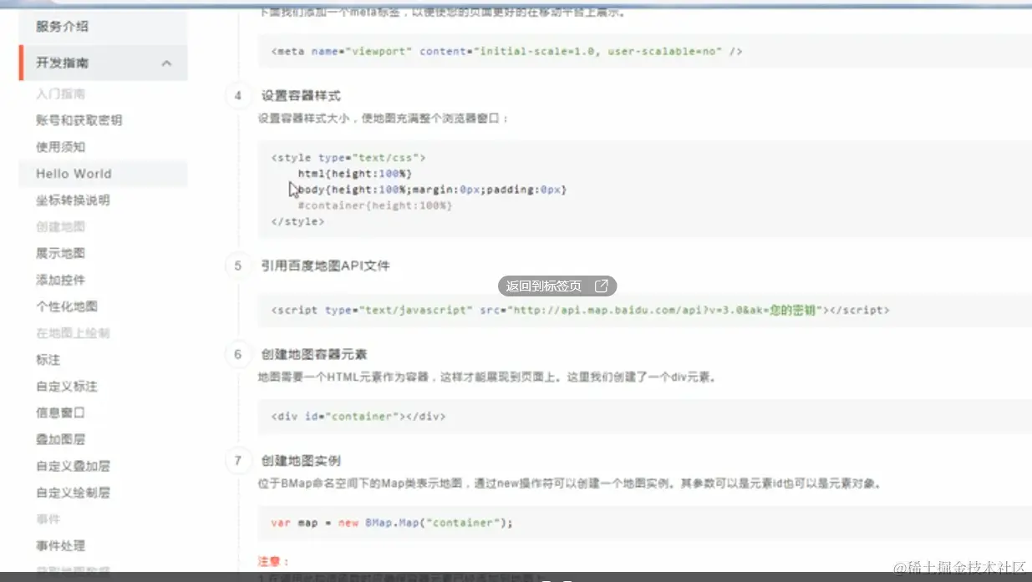Click the 引用百度地图API文件 heading

tap(325, 266)
